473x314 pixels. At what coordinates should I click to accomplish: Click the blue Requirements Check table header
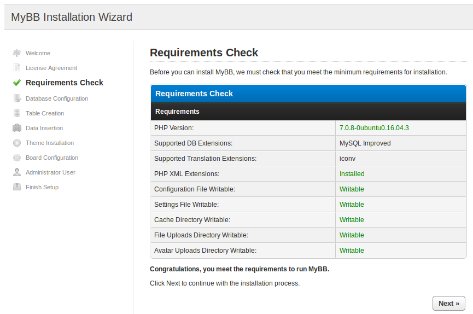click(308, 94)
